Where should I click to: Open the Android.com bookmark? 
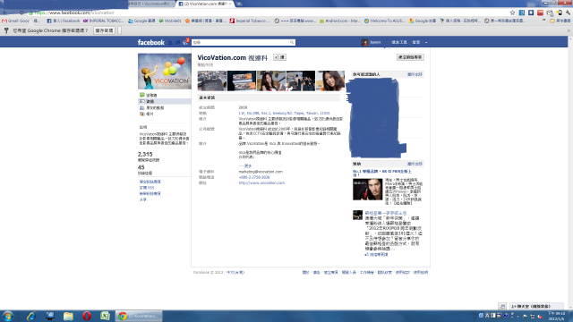tap(340, 21)
